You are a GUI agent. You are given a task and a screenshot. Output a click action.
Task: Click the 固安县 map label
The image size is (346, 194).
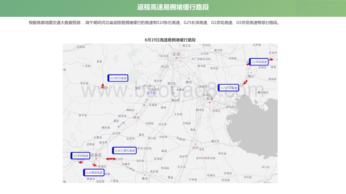171,84
